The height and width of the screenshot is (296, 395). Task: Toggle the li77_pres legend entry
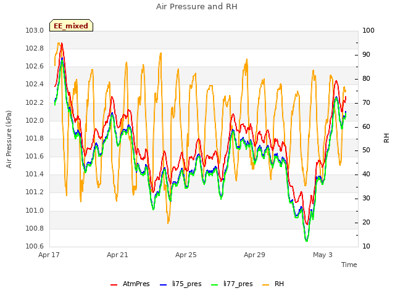(232, 284)
